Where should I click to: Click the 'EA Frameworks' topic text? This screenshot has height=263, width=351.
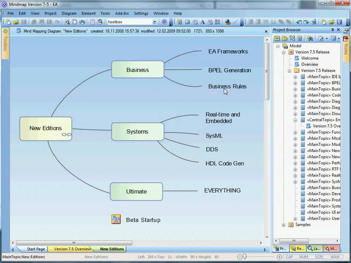click(x=228, y=52)
